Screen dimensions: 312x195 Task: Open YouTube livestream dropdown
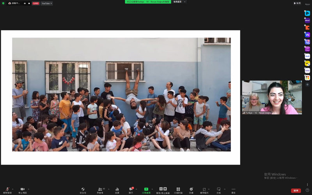(47, 4)
